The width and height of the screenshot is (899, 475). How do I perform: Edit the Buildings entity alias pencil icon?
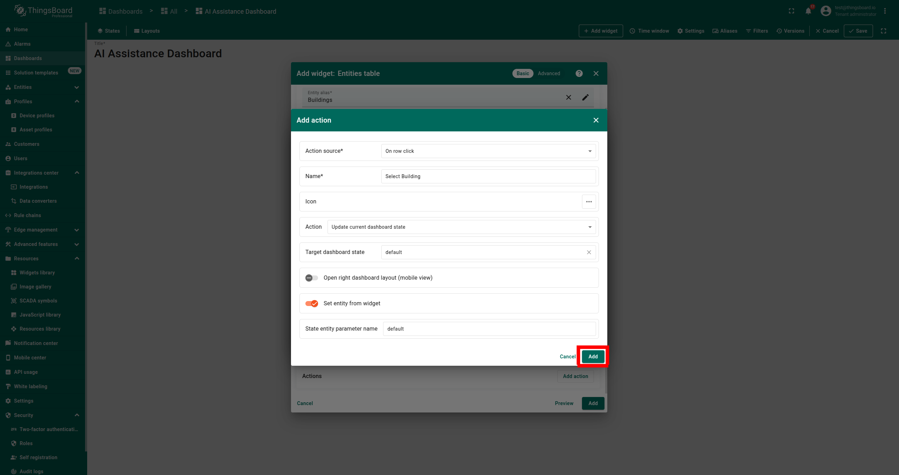[x=585, y=97]
